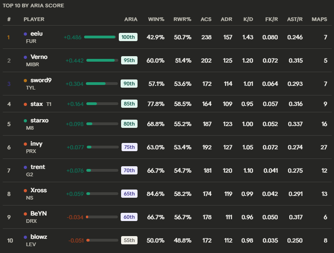This screenshot has height=253, width=334.
Task: Open player trent's profile
Action: (x=38, y=167)
